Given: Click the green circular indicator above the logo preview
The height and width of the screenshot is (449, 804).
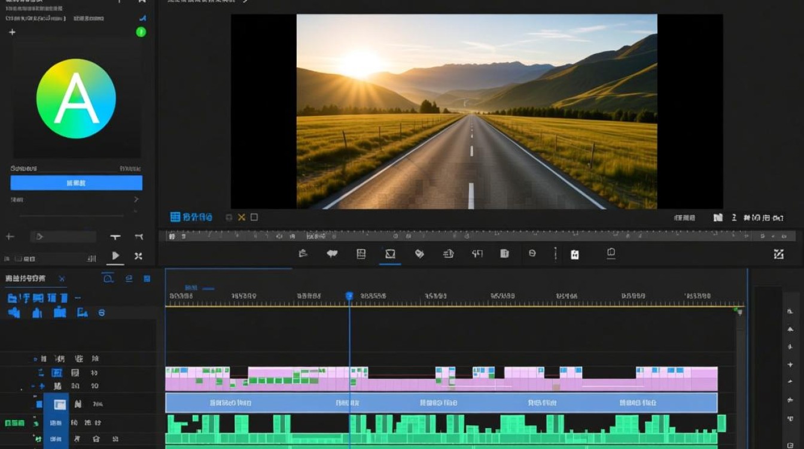Looking at the screenshot, I should point(141,32).
